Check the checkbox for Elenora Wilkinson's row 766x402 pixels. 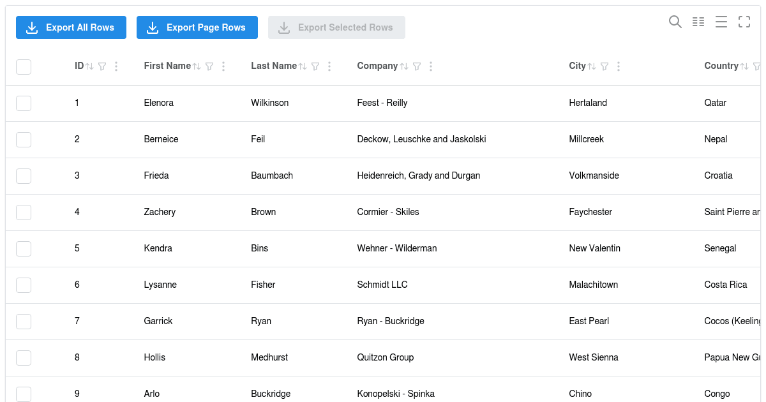coord(24,103)
